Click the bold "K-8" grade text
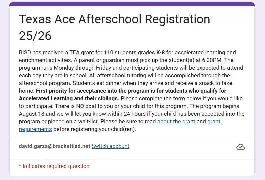 click(x=161, y=53)
